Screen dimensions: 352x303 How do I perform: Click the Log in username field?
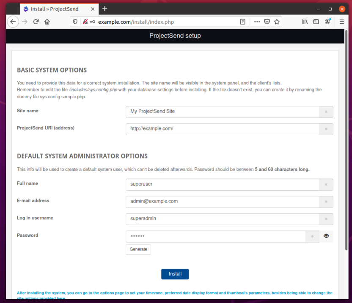click(x=222, y=219)
